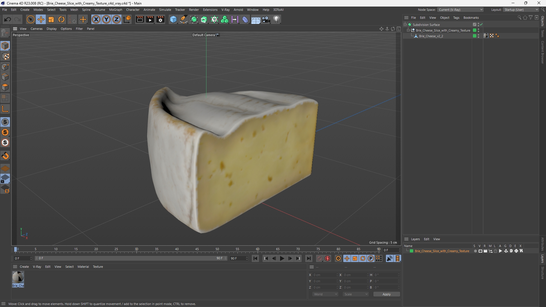Screen dimensions: 546x307
Task: Toggle Z axis lock
Action: [x=117, y=19]
